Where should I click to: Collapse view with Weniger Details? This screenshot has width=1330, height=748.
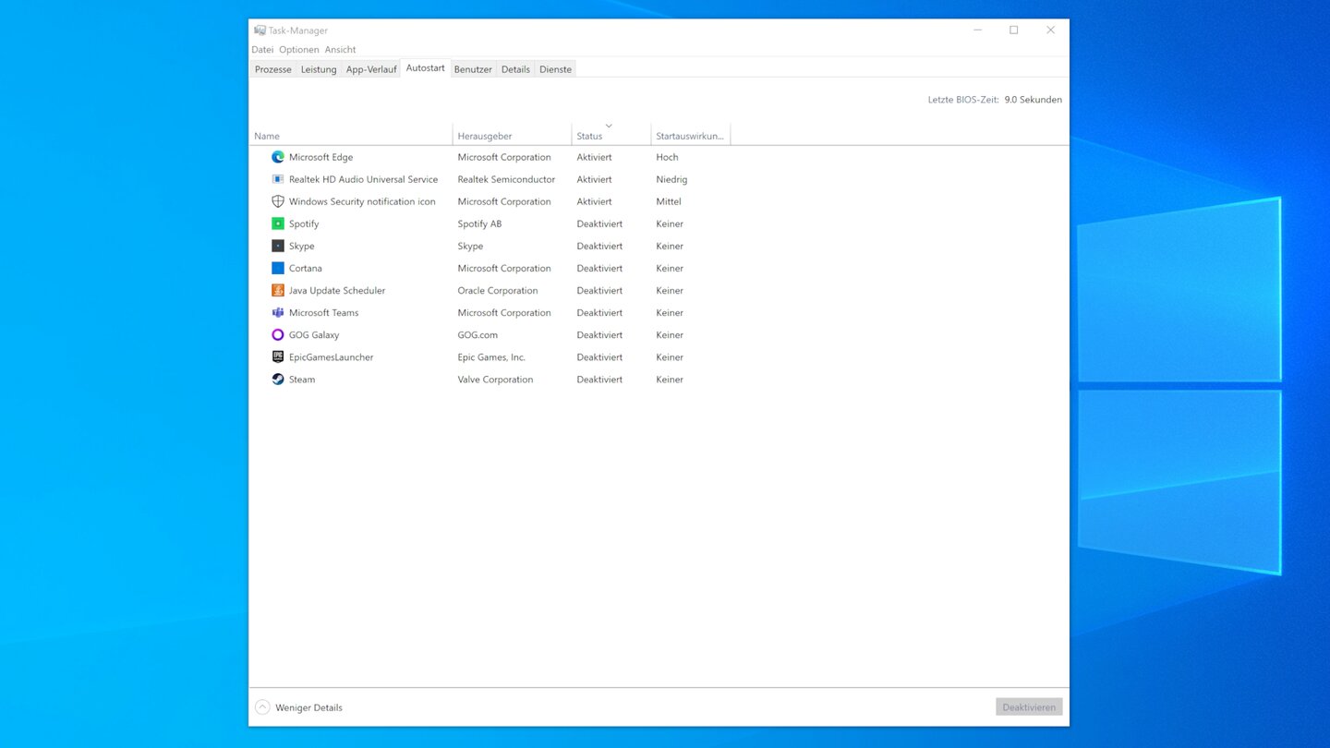299,707
